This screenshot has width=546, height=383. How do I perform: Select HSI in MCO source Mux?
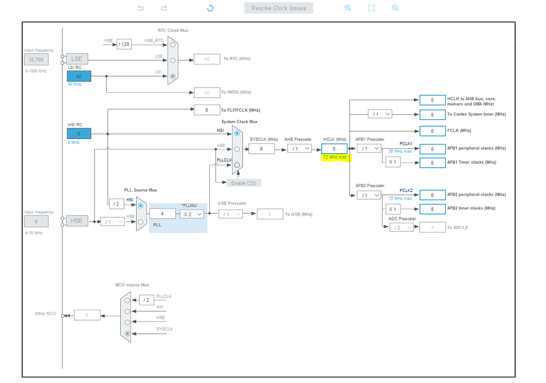click(x=127, y=311)
